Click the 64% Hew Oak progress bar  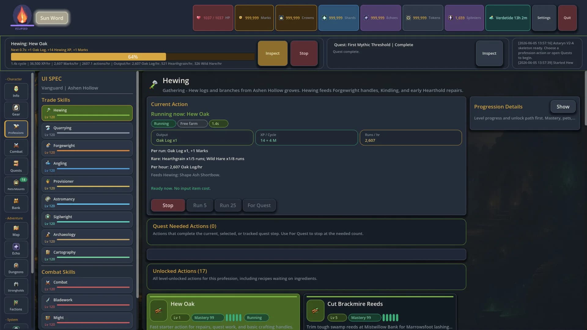pyautogui.click(x=133, y=57)
